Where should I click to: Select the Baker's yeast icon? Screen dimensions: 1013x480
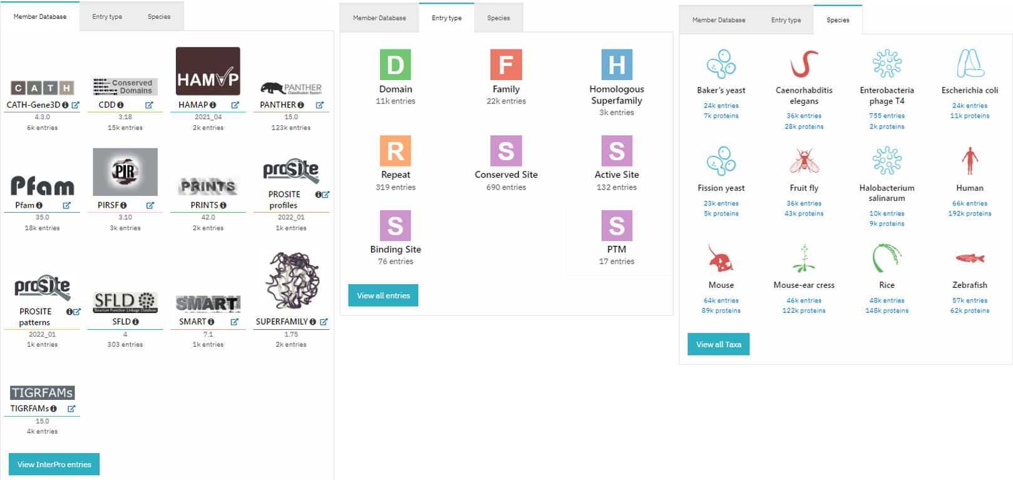point(721,64)
